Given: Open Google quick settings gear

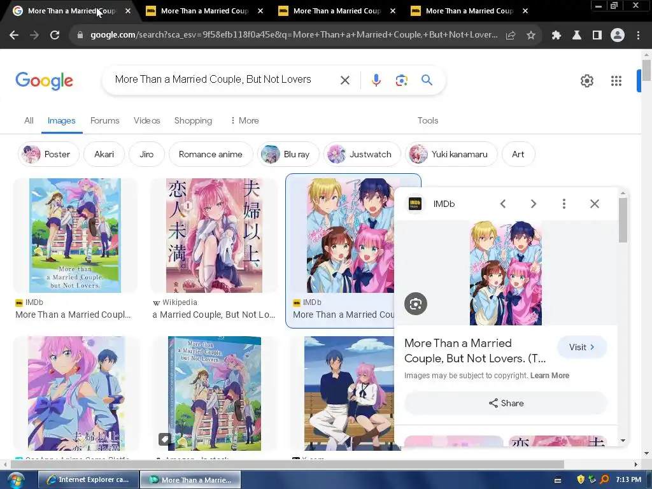Looking at the screenshot, I should tap(586, 81).
